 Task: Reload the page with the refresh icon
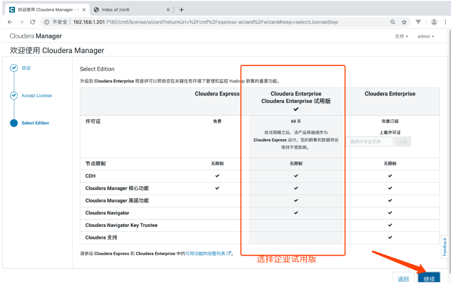[33, 22]
